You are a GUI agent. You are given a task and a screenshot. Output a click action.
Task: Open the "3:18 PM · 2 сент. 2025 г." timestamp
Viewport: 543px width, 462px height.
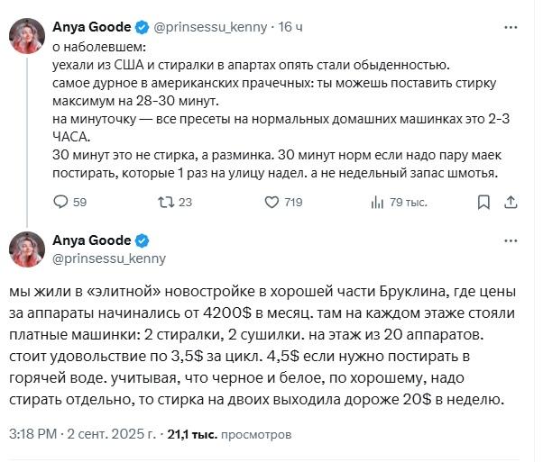point(82,434)
